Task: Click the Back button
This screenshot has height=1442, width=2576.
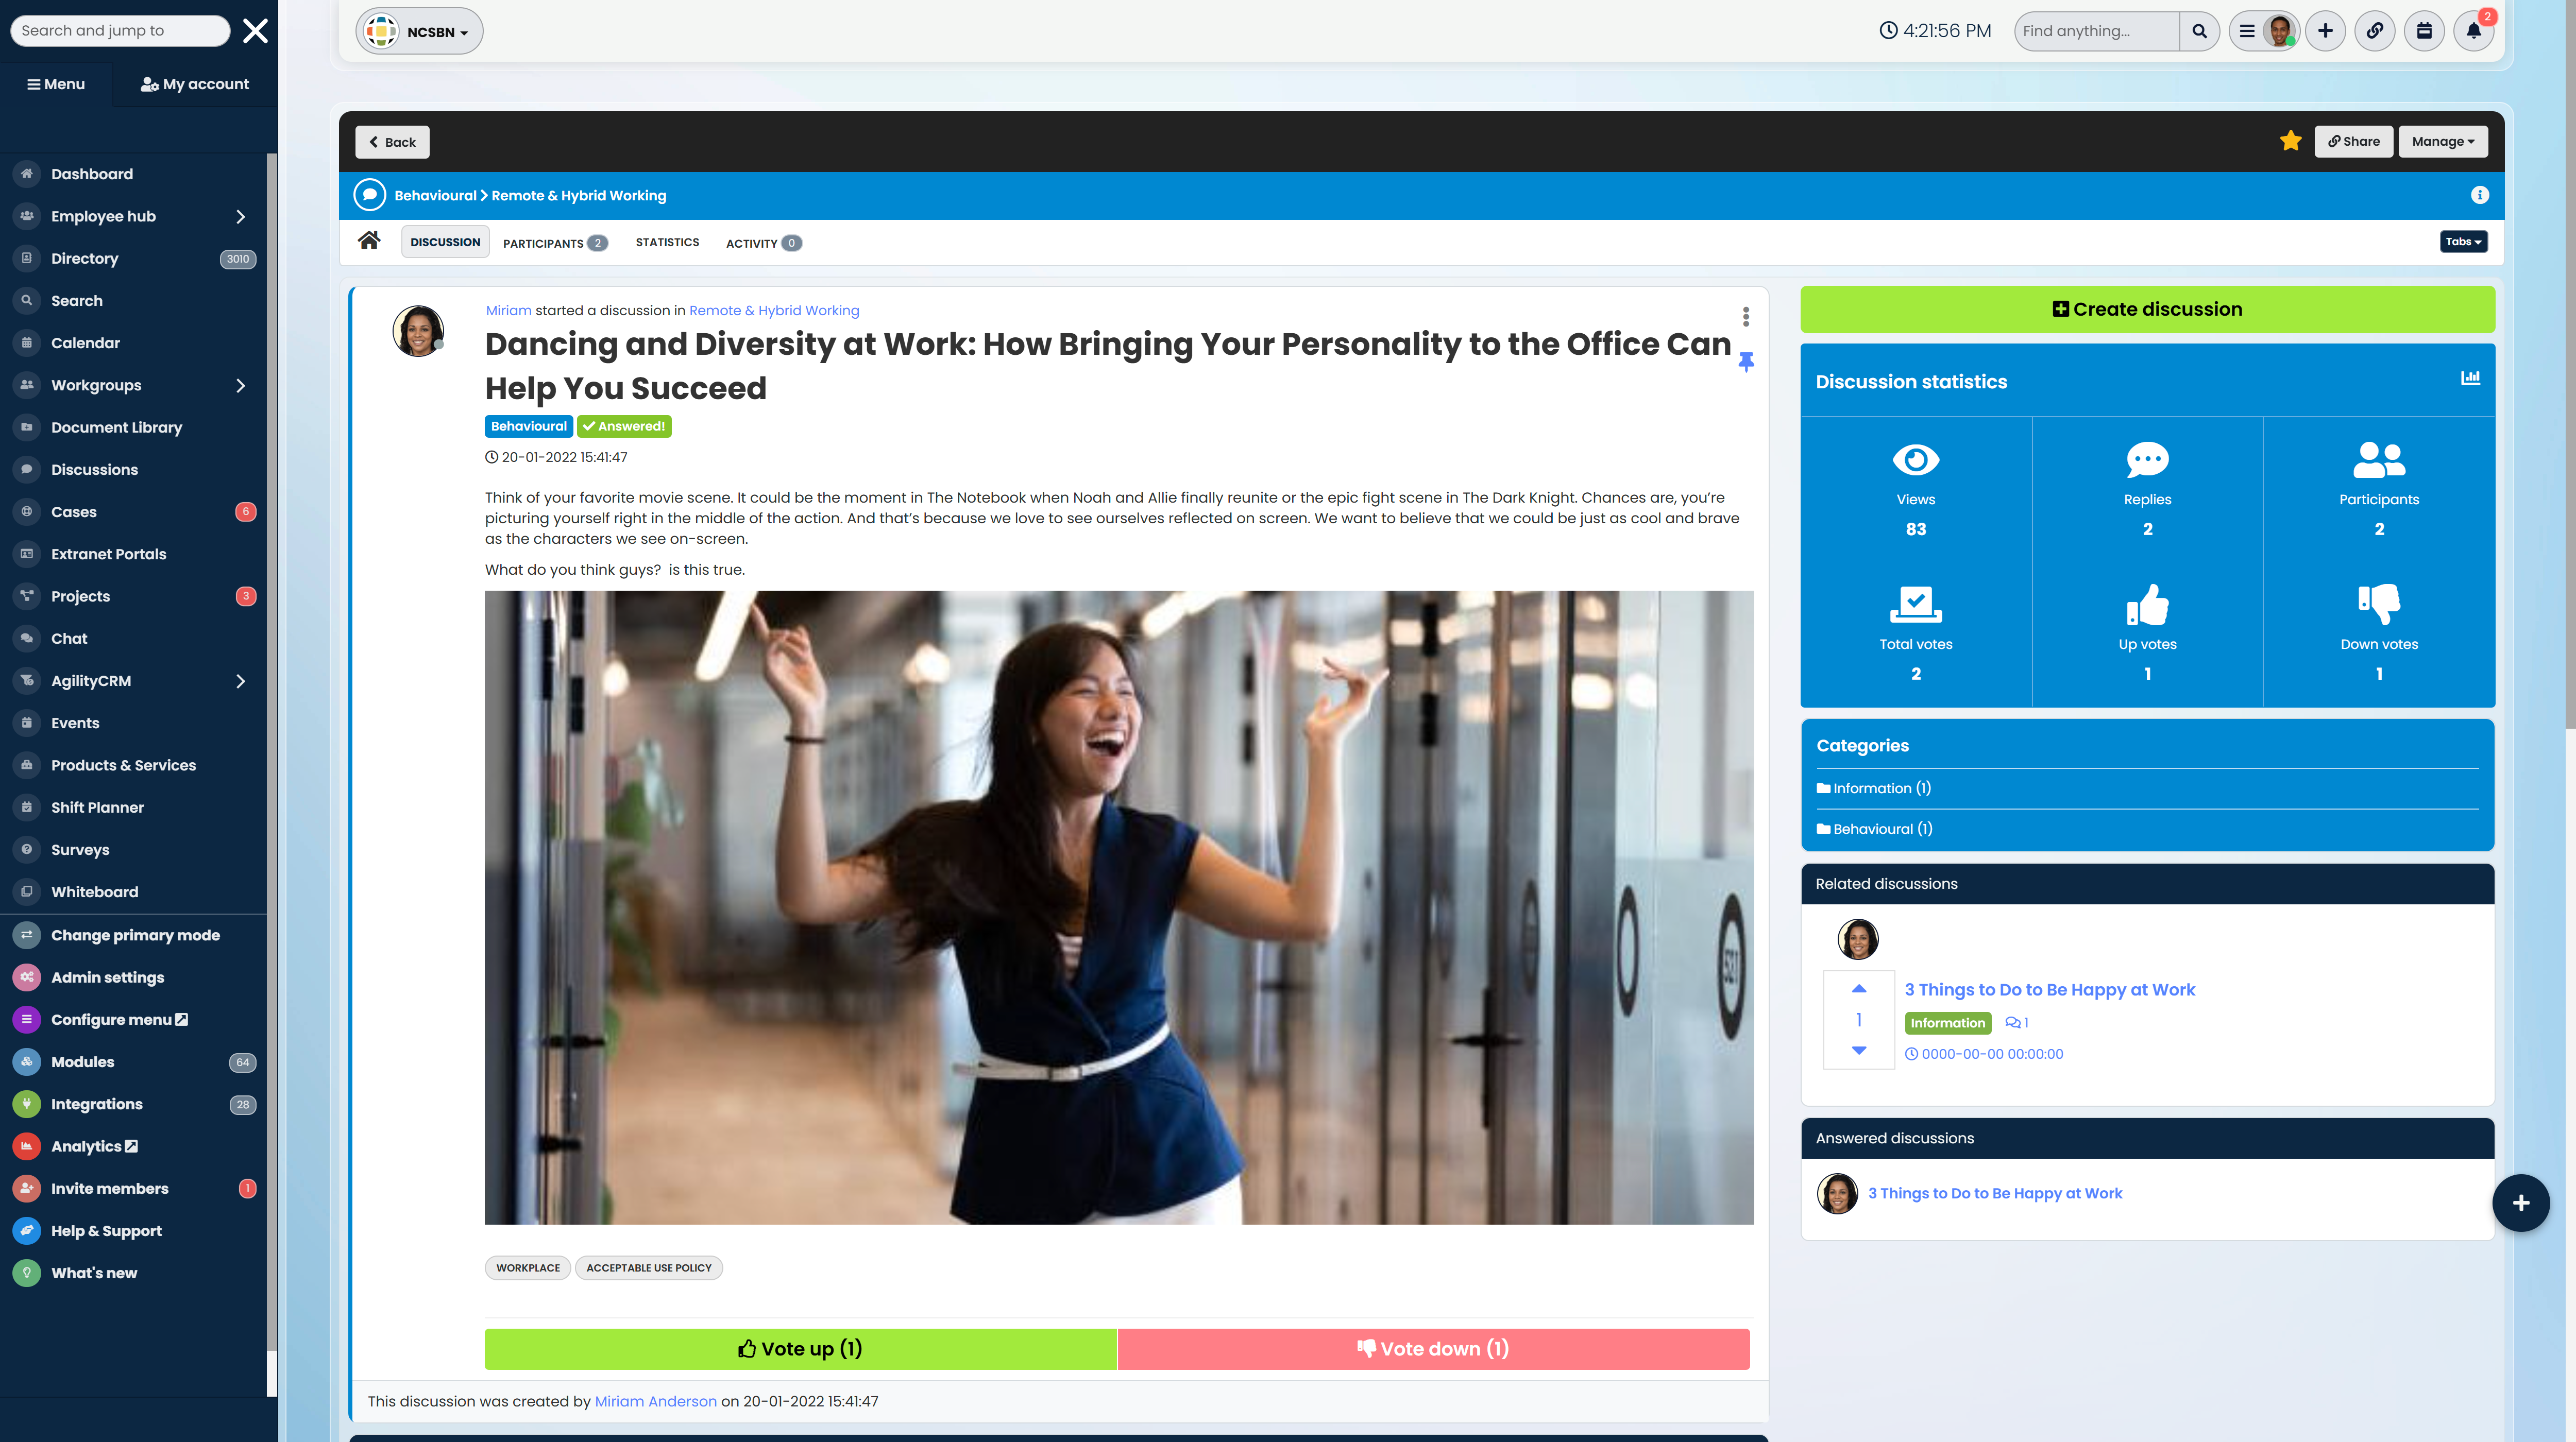Action: click(392, 142)
